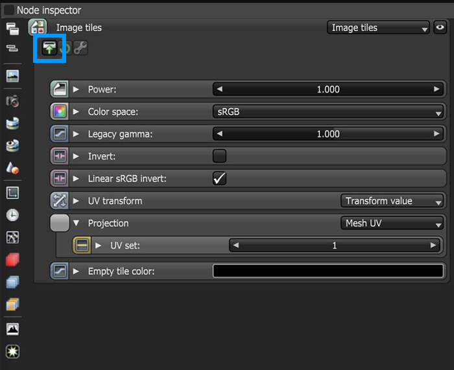
Task: Collapse the Projection section triangle
Action: pyautogui.click(x=76, y=223)
